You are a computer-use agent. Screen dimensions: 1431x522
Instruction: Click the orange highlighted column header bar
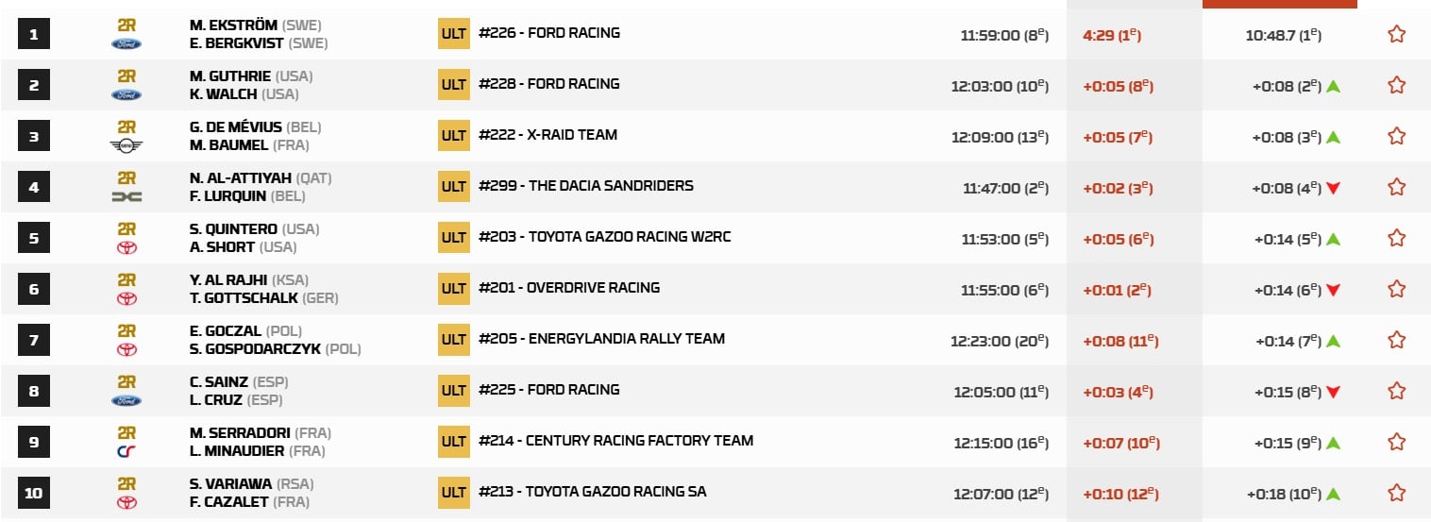click(x=1279, y=4)
